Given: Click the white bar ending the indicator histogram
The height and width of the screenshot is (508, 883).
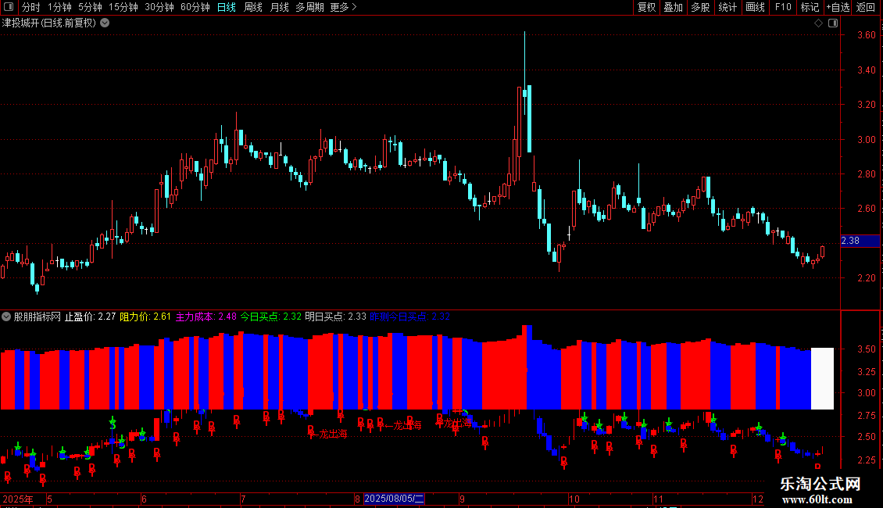Looking at the screenshot, I should point(822,378).
